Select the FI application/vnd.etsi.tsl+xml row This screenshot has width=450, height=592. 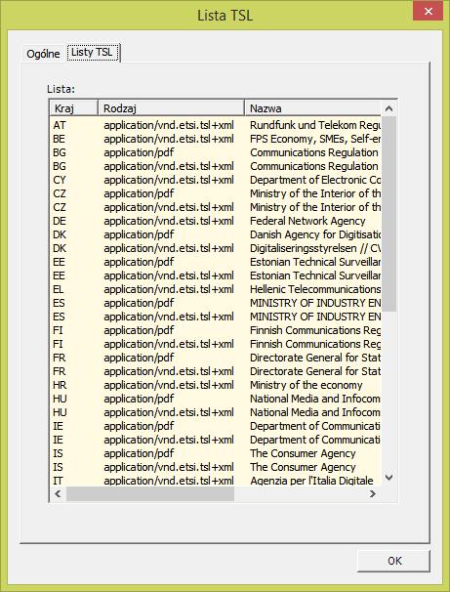tap(216, 344)
